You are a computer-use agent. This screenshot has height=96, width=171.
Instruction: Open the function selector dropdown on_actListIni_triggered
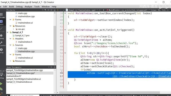(x=150, y=10)
